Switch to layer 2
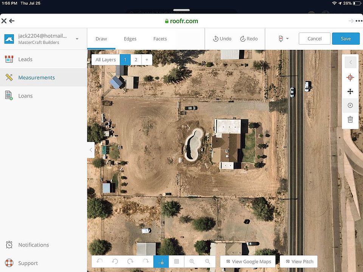363x272 pixels. 136,60
